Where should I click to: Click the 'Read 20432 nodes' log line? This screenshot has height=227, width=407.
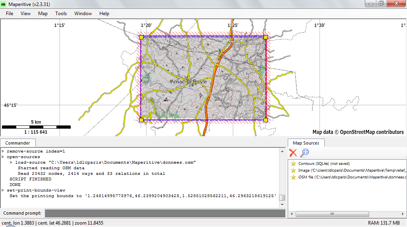[91, 174]
